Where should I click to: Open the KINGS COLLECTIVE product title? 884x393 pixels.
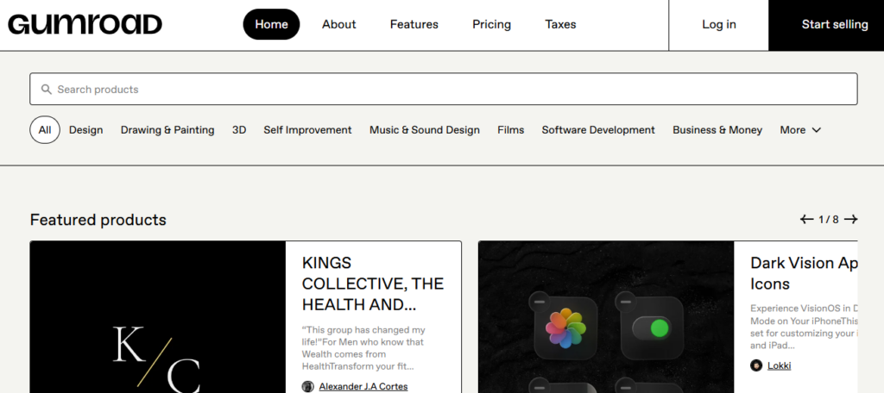[x=373, y=284]
